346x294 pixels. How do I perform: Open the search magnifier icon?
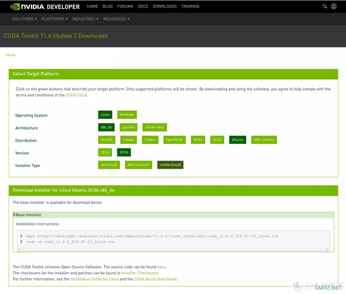[x=325, y=6]
